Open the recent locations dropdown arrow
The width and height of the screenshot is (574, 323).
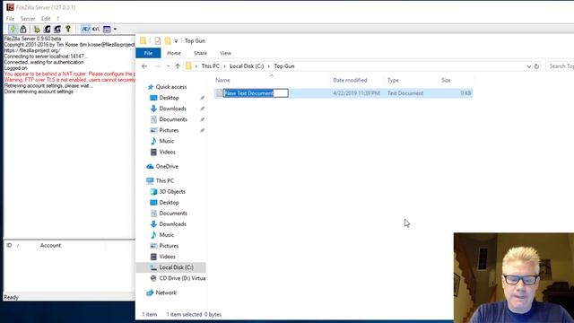[x=168, y=66]
